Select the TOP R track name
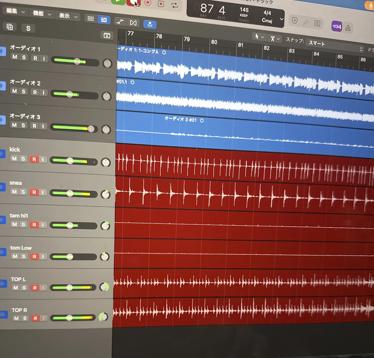Viewport: 374px width, 358px height. tap(19, 310)
